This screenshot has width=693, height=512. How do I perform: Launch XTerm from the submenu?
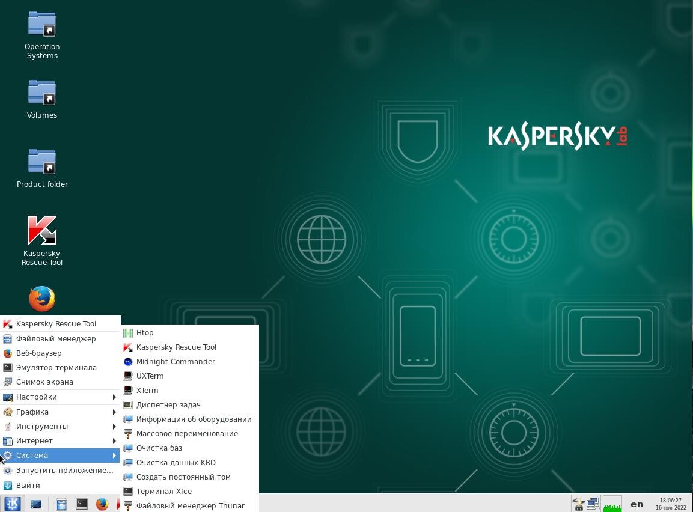click(189, 391)
